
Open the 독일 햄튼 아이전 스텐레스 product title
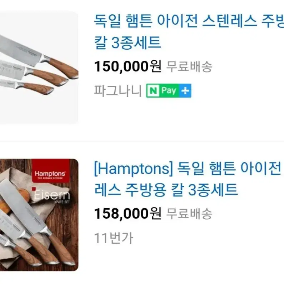pos(189,31)
